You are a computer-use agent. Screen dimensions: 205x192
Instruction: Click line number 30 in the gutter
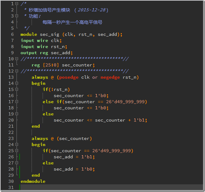pos(11,181)
